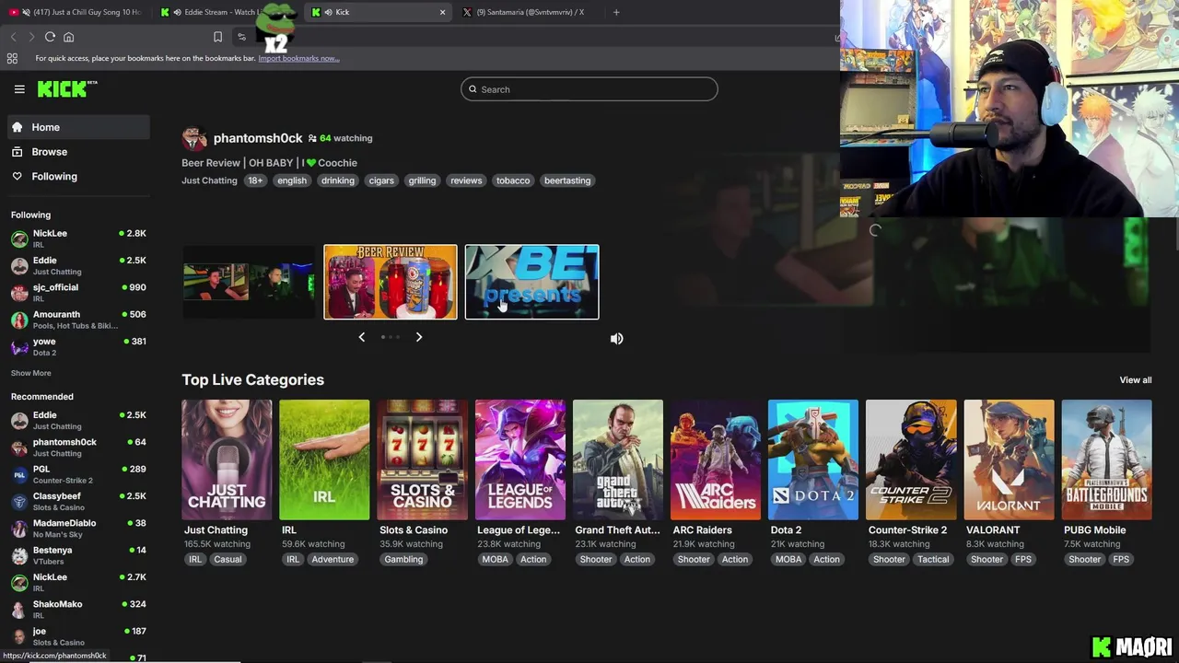This screenshot has width=1179, height=663.
Task: Go to previous featured stream
Action: click(362, 337)
